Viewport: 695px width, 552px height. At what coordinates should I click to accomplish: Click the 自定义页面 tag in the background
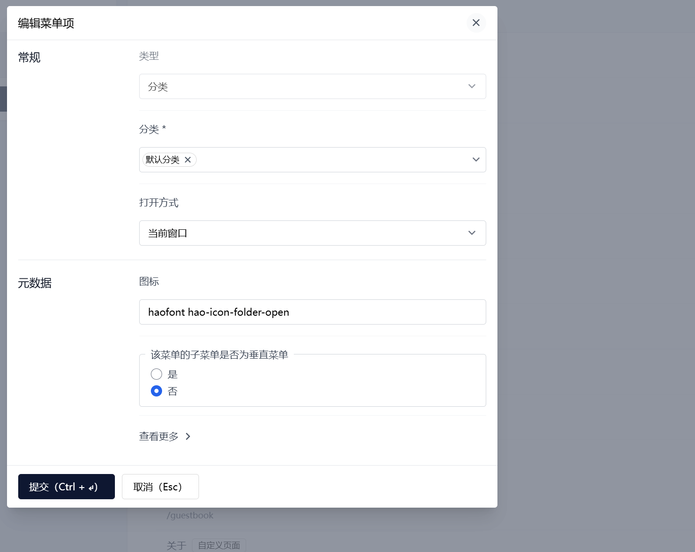219,545
